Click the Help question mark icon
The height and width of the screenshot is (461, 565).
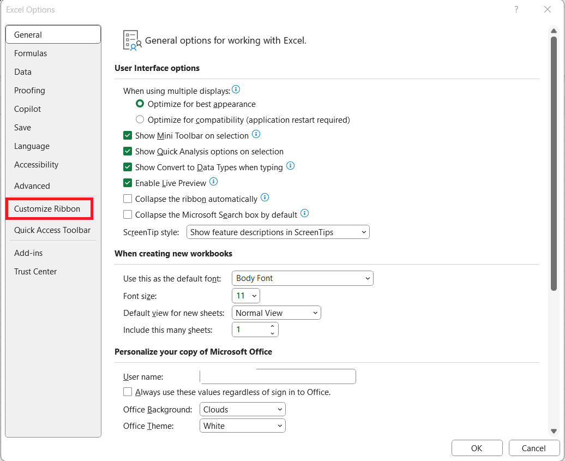click(516, 9)
